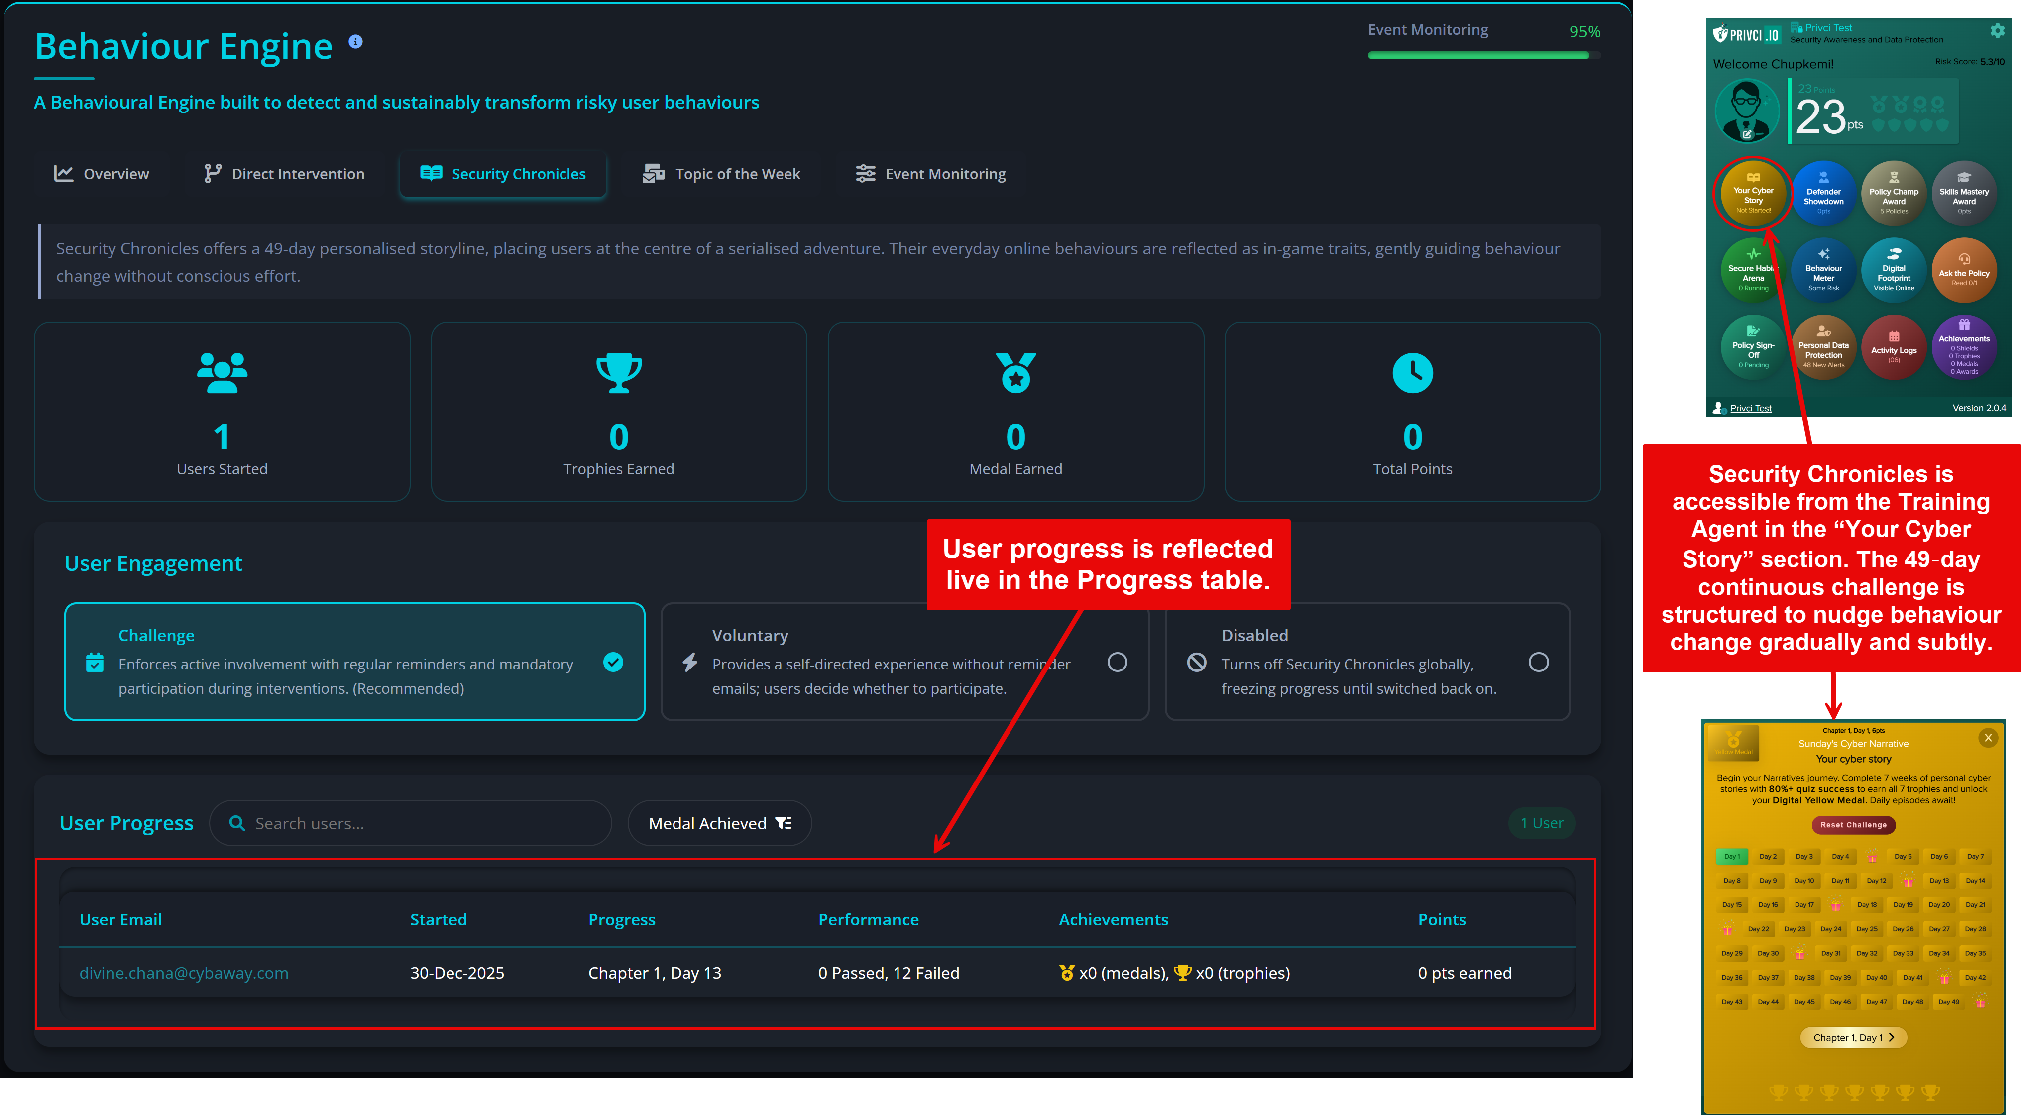
Task: Open Ask the Policy helper
Action: point(1964,271)
